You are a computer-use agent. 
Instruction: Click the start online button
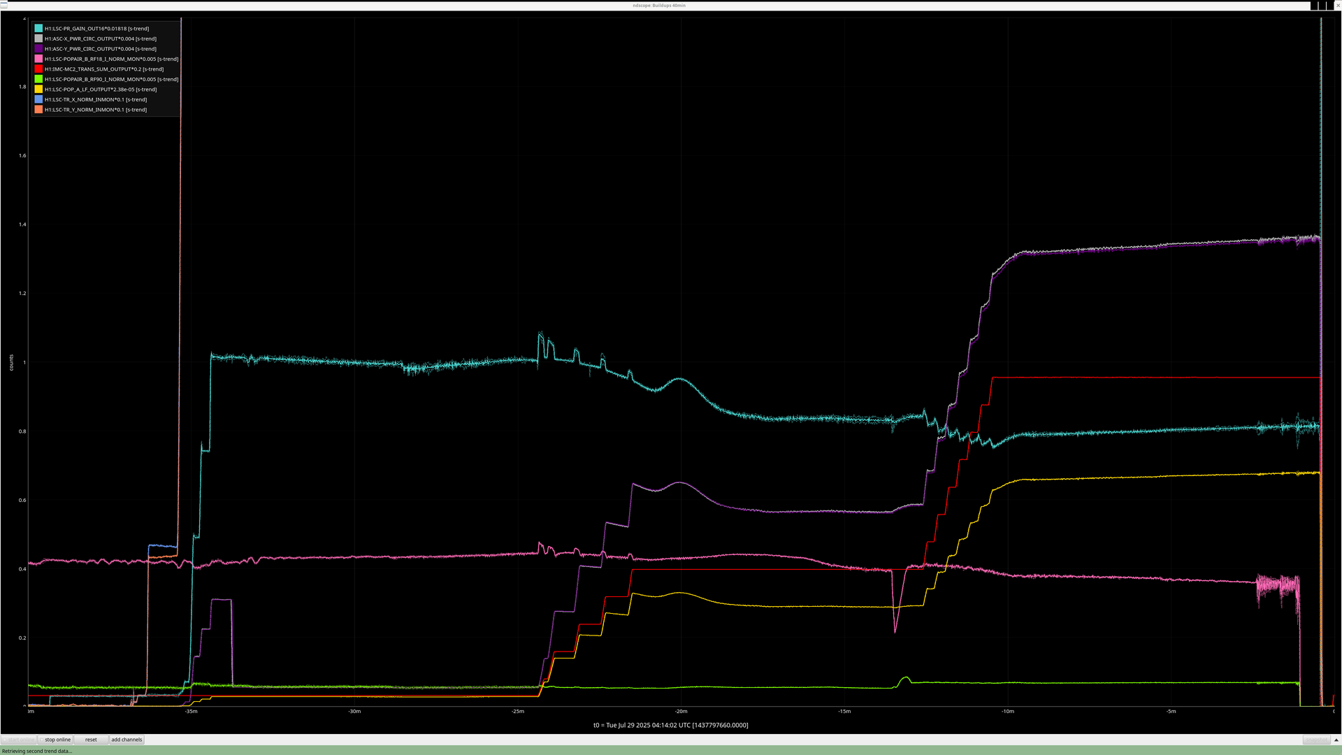pos(19,740)
